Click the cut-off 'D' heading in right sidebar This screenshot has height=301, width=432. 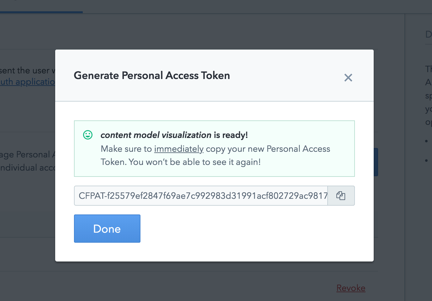tap(429, 34)
